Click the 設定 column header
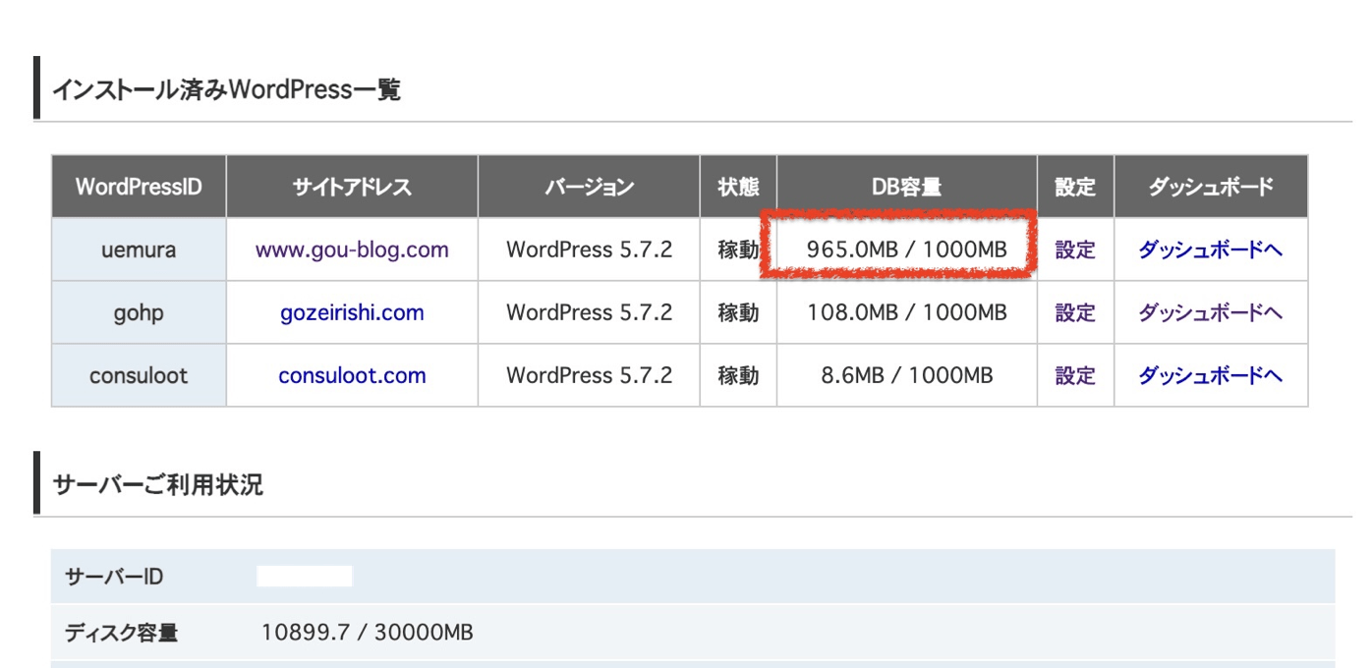 (1075, 187)
